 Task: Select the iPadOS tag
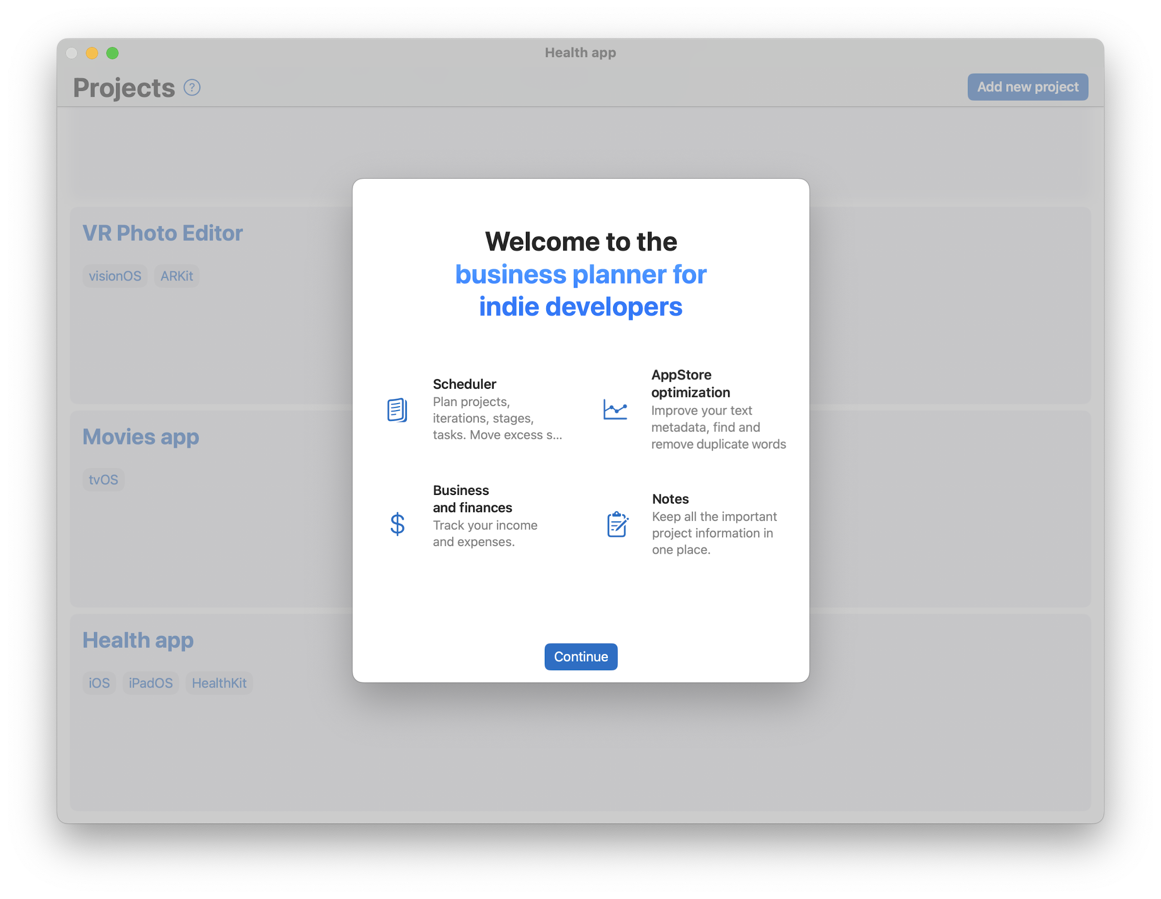coord(150,683)
